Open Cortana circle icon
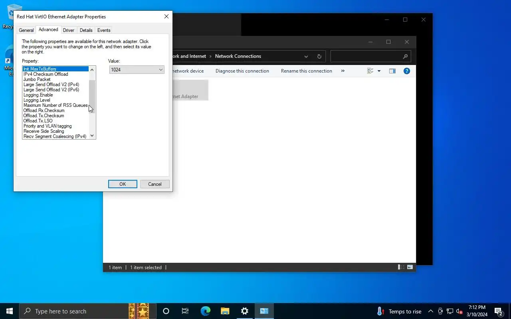This screenshot has width=511, height=319. tap(166, 311)
